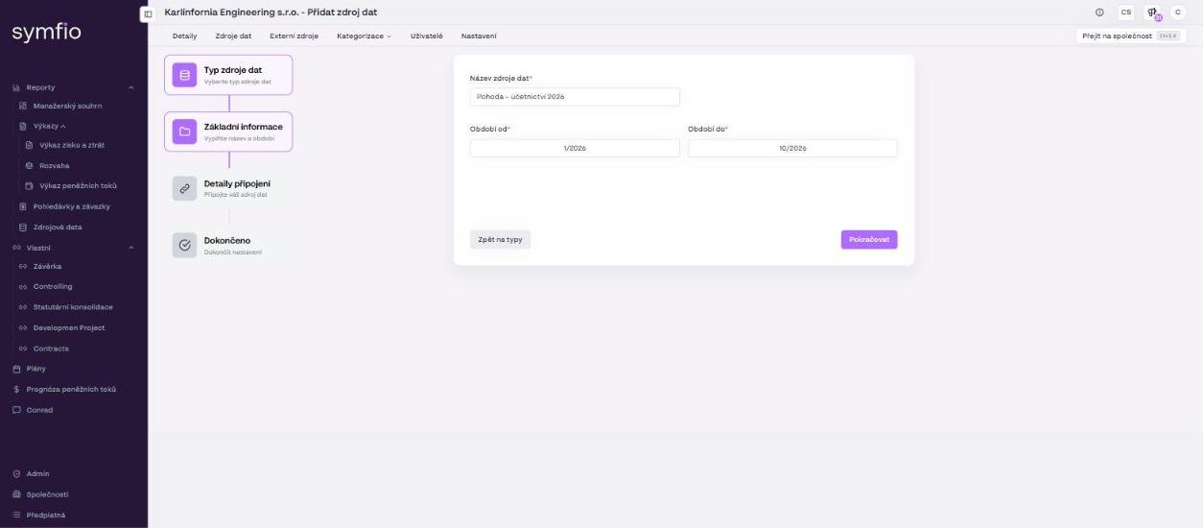
Task: Switch to the Zdroje dat tab
Action: click(233, 36)
